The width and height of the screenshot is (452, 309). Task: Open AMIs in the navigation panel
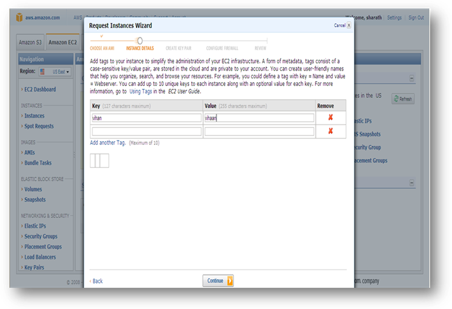[x=29, y=153]
